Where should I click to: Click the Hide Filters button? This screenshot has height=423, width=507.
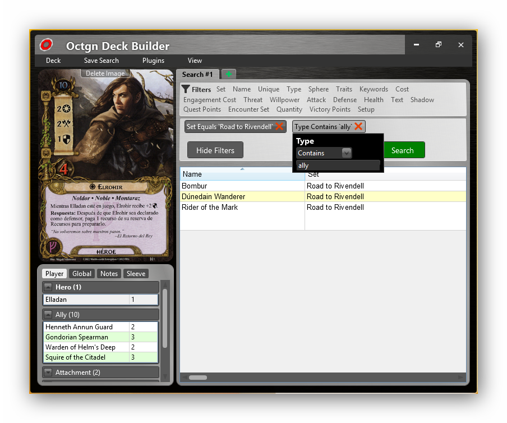click(215, 150)
